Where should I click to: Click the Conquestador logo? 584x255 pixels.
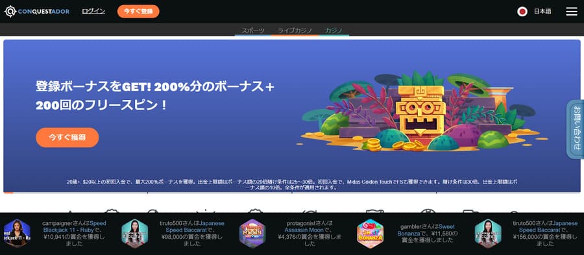[x=37, y=12]
